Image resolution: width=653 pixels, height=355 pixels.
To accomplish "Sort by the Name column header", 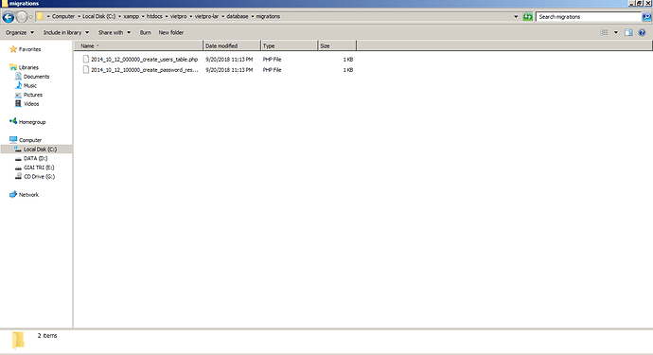I will click(x=138, y=45).
